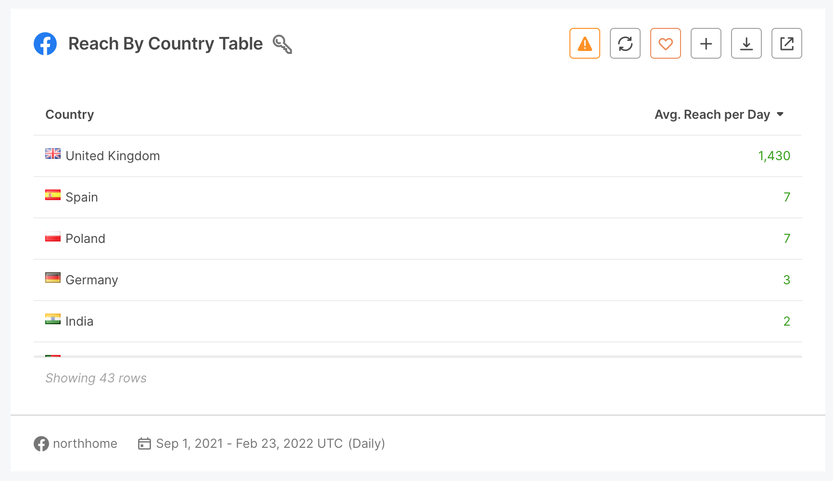Toggle sort arrow on Avg. Reach
833x481 pixels.
click(780, 114)
